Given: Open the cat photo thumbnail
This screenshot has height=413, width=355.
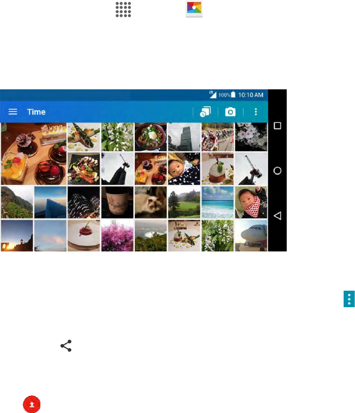Looking at the screenshot, I should [x=151, y=203].
